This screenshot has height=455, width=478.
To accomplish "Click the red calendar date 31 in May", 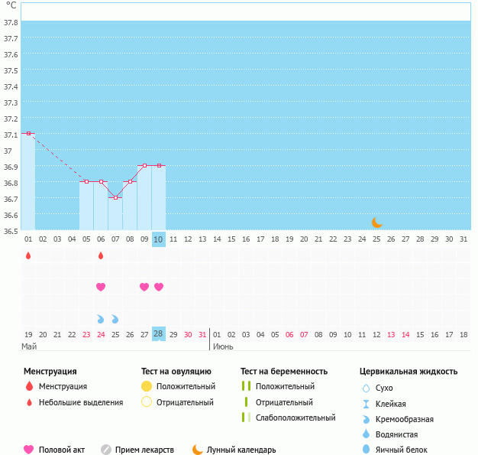I will click(x=202, y=334).
